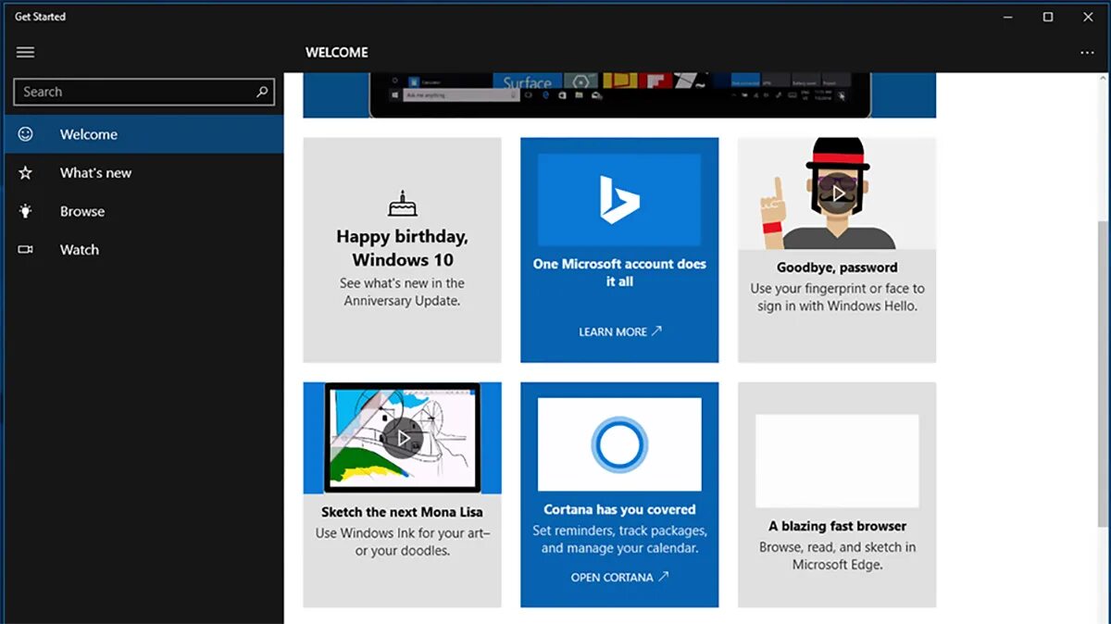Minimize the Get Started window

[1007, 17]
